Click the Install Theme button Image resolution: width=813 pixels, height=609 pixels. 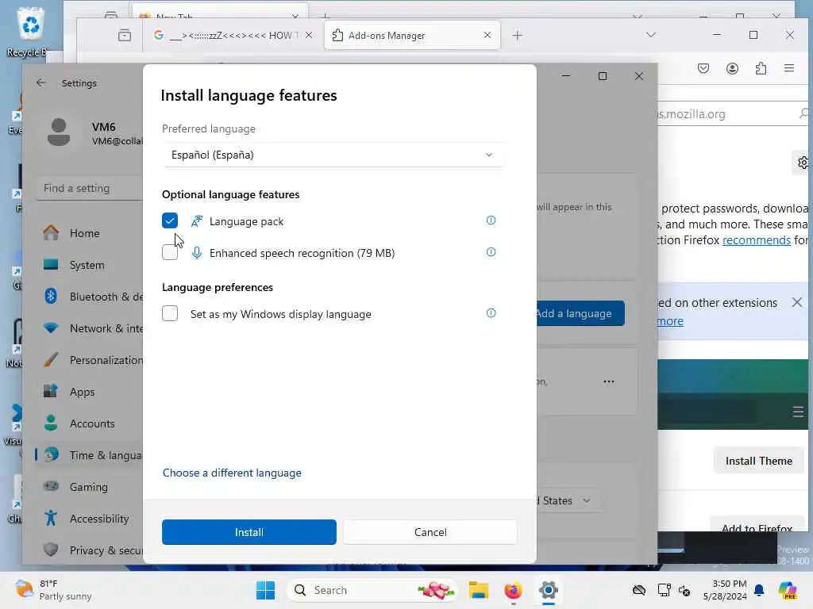[x=758, y=461]
